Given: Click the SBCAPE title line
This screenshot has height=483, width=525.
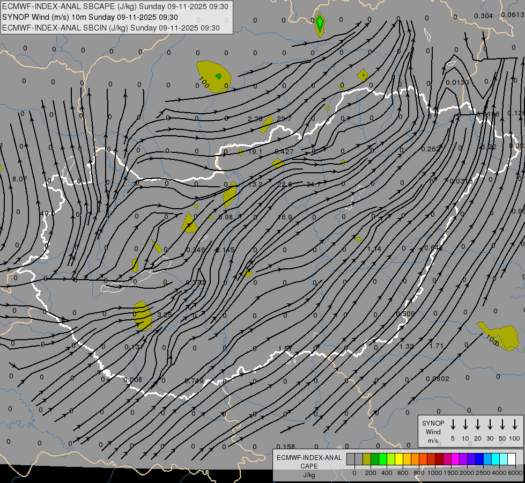Looking at the screenshot, I should pyautogui.click(x=115, y=6).
